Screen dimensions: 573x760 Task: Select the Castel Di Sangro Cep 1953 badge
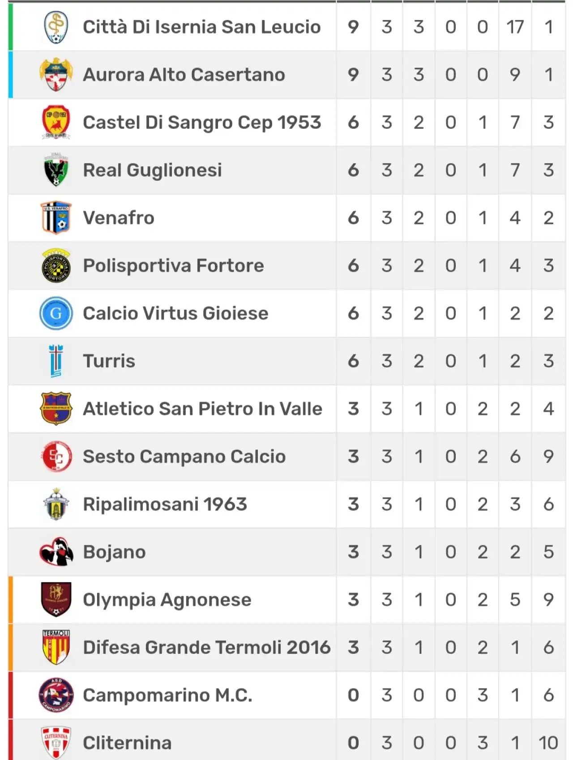56,122
